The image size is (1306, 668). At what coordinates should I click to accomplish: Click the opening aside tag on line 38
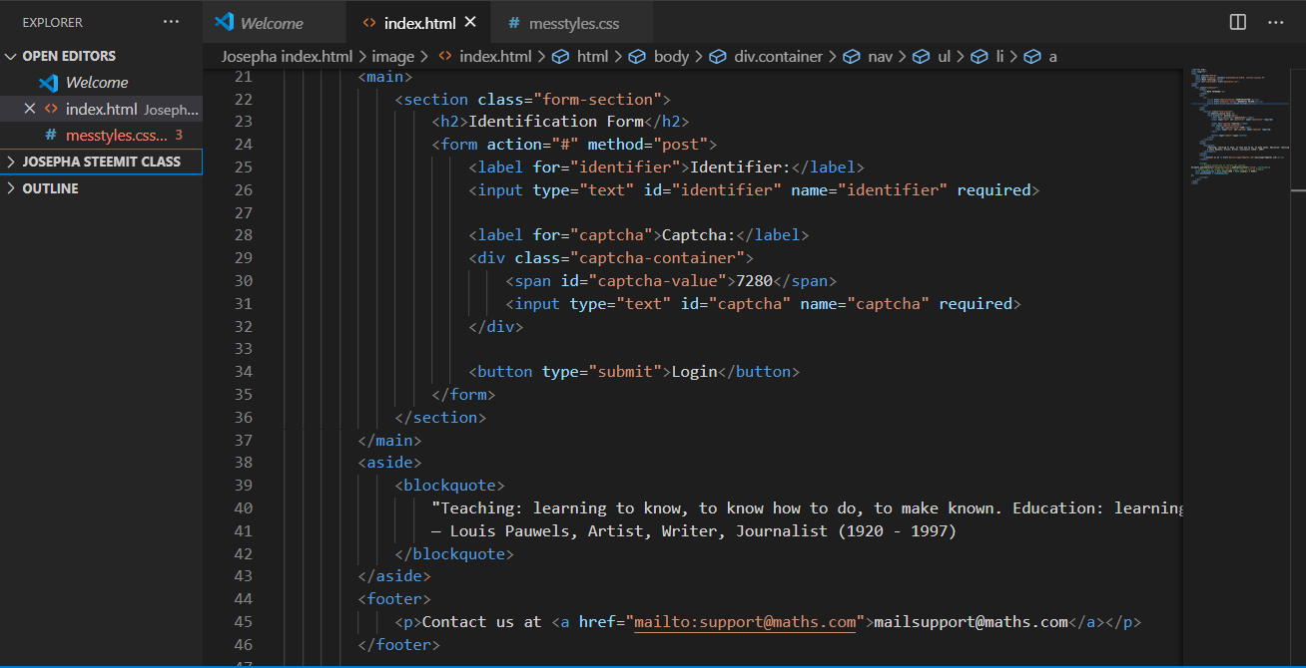pyautogui.click(x=390, y=463)
